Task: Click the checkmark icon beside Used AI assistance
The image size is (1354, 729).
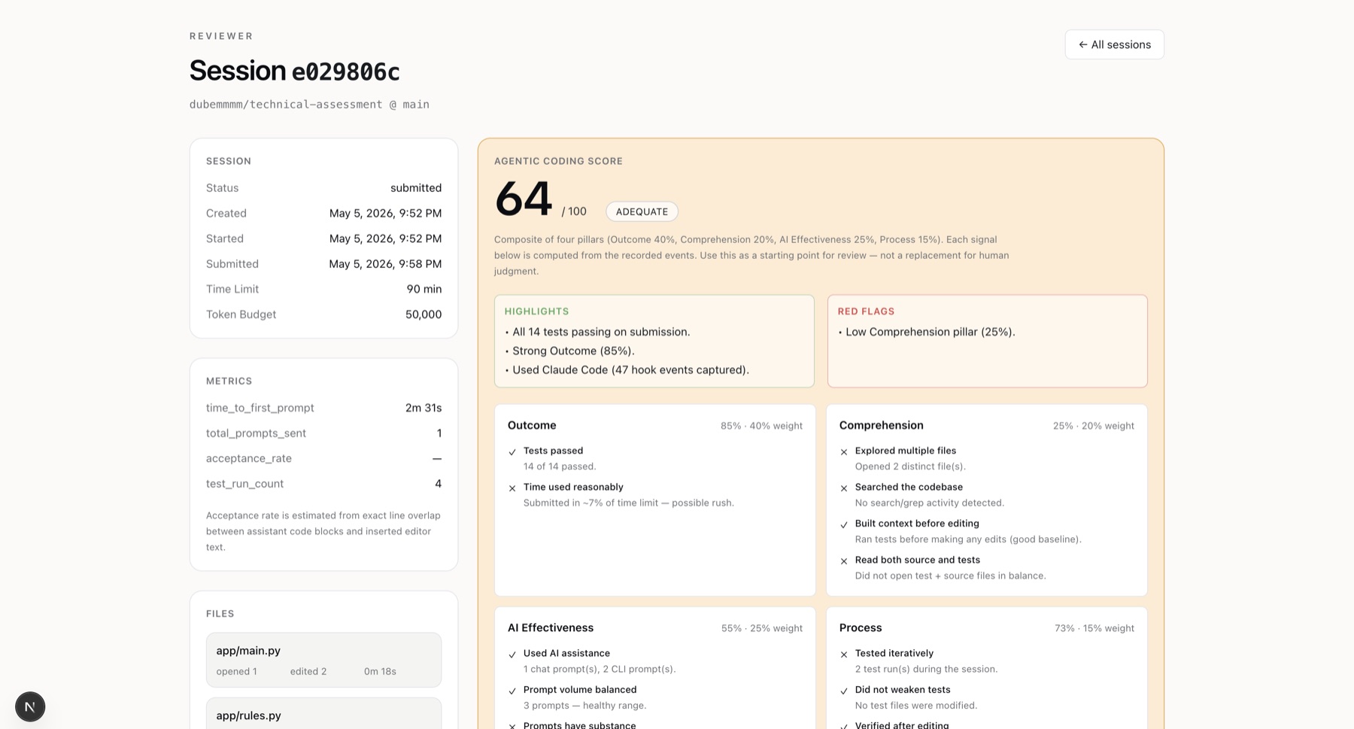Action: coord(512,655)
